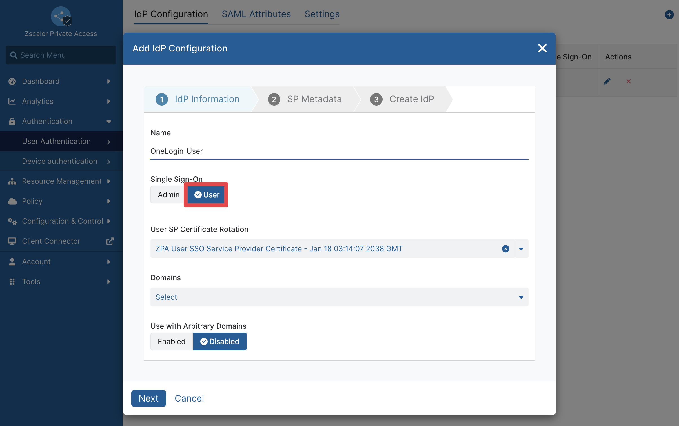Close the Add IdP Configuration dialog
This screenshot has width=679, height=426.
(x=542, y=48)
